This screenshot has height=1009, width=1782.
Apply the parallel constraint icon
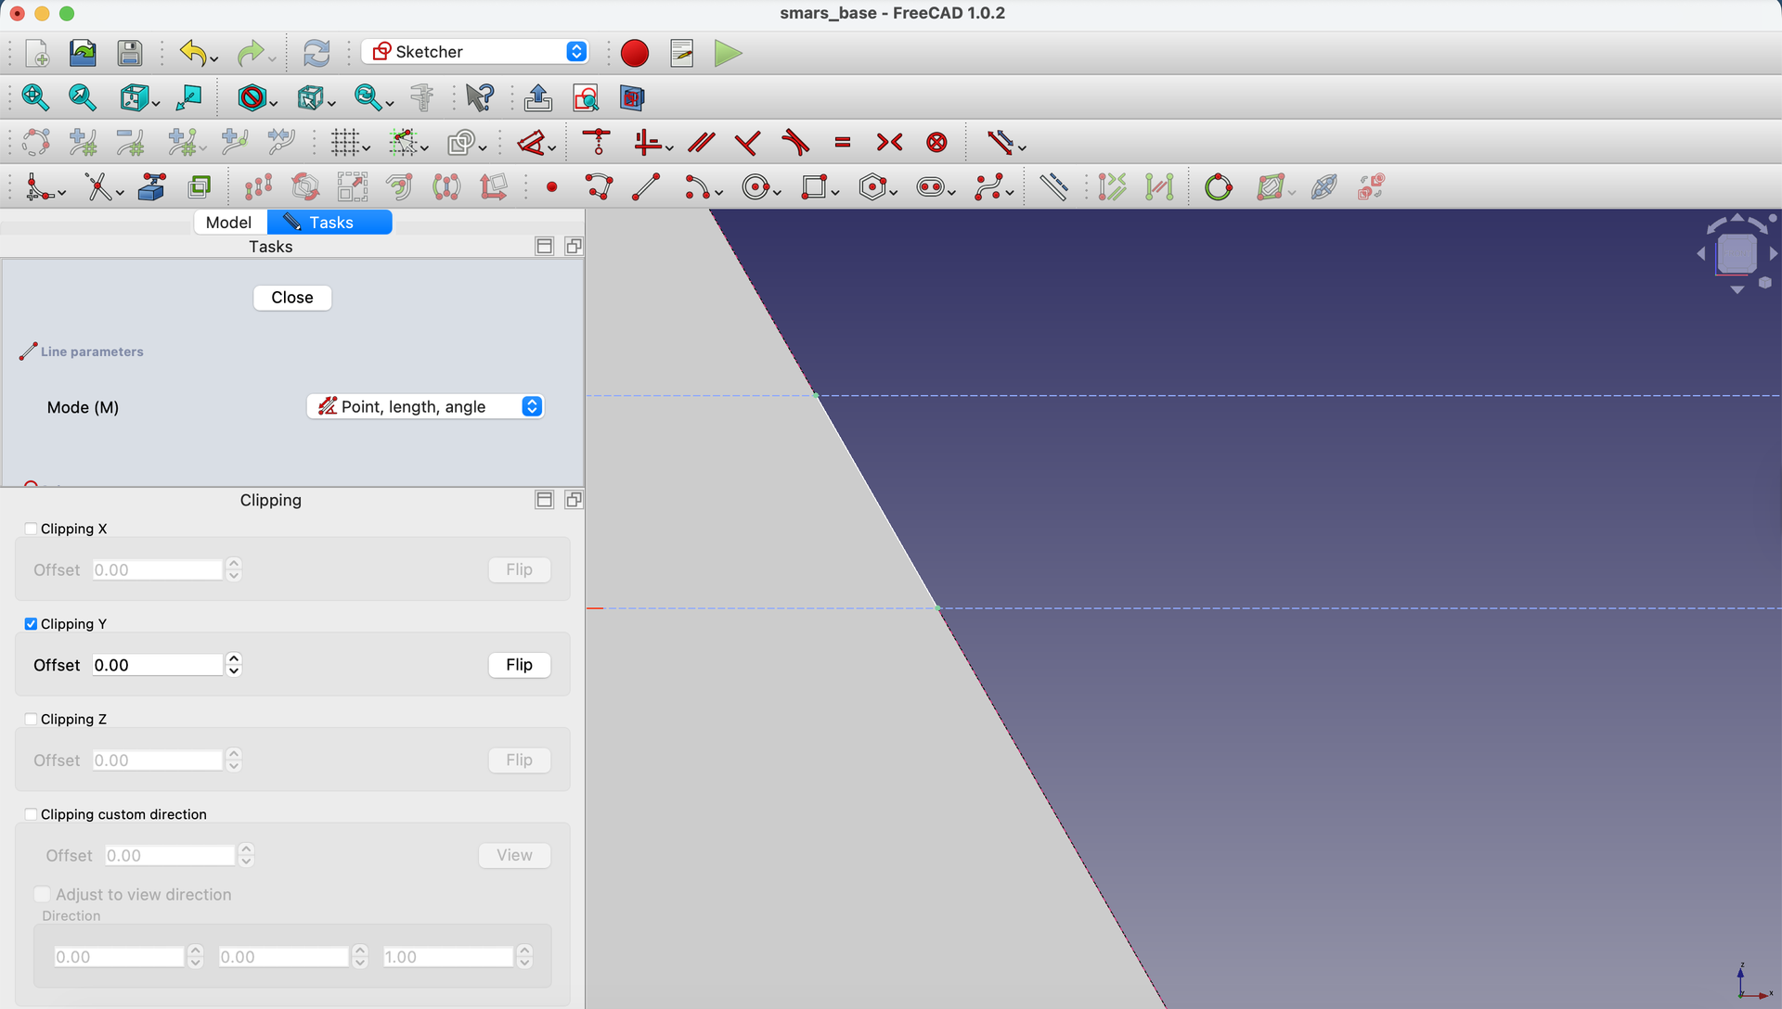(702, 142)
